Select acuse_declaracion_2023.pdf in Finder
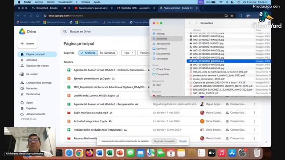This screenshot has width=285, height=160. click(209, 79)
